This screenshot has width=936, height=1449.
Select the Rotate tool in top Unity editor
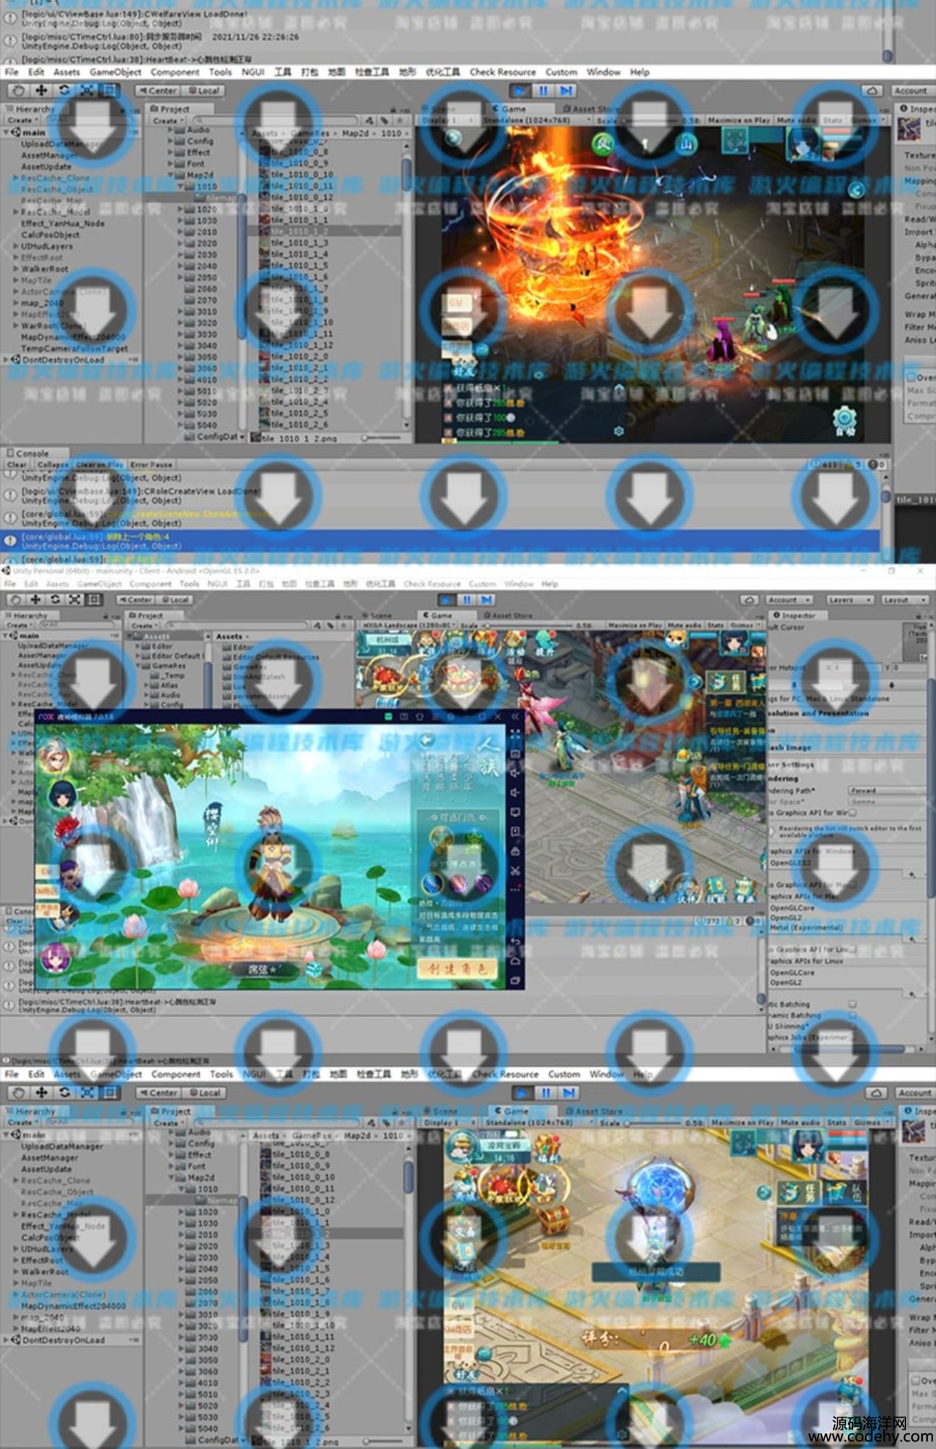64,90
